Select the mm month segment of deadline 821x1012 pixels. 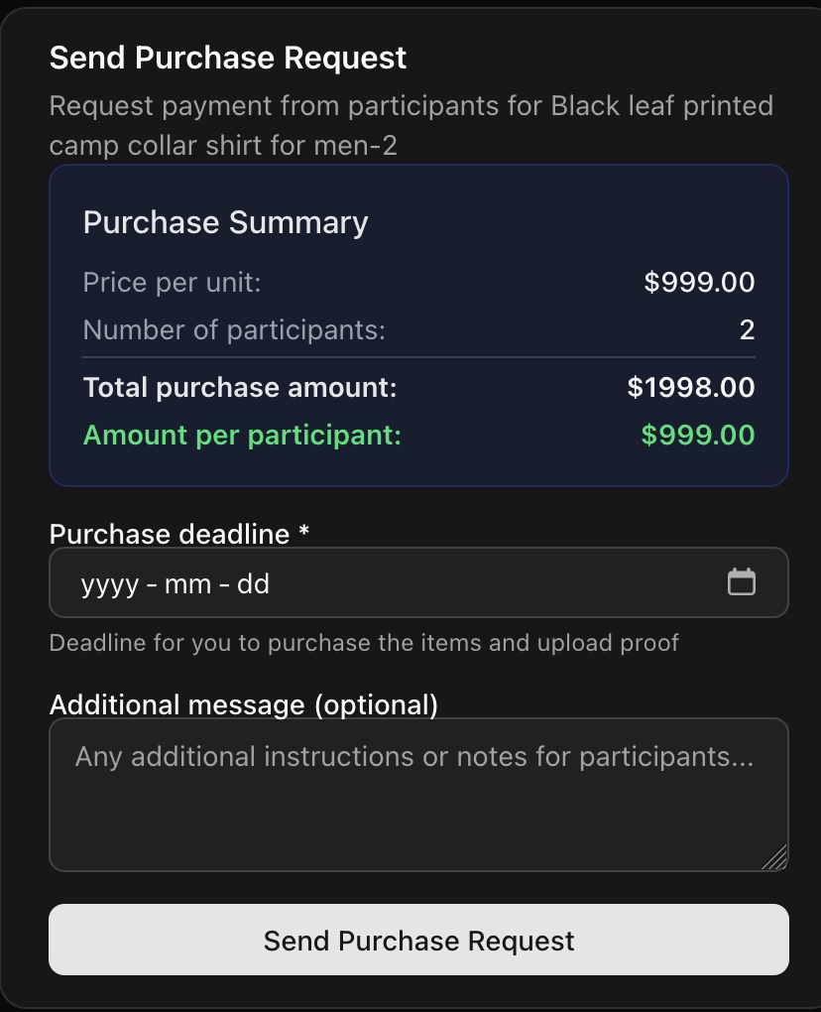tap(187, 583)
